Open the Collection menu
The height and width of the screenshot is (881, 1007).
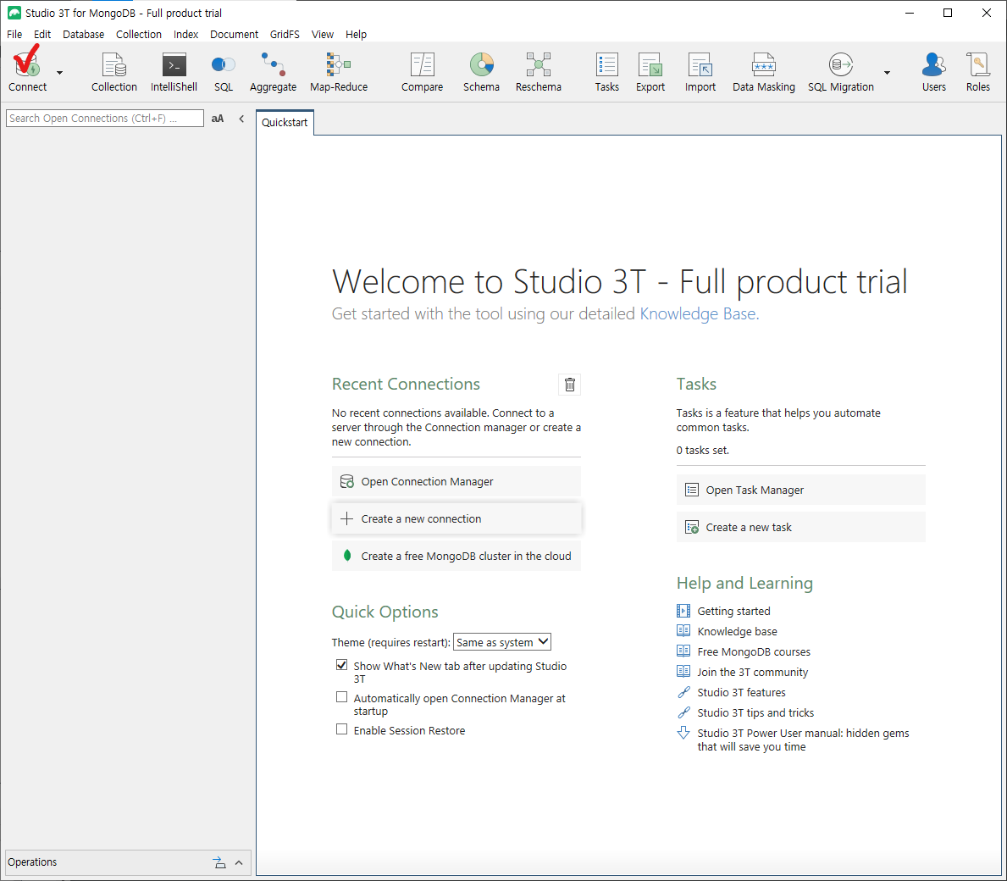[x=139, y=34]
